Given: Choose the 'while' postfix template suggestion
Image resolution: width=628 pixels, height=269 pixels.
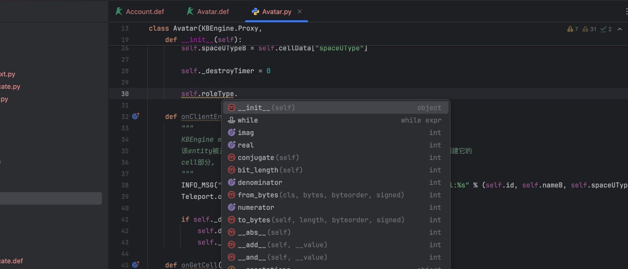Looking at the screenshot, I should pos(248,120).
